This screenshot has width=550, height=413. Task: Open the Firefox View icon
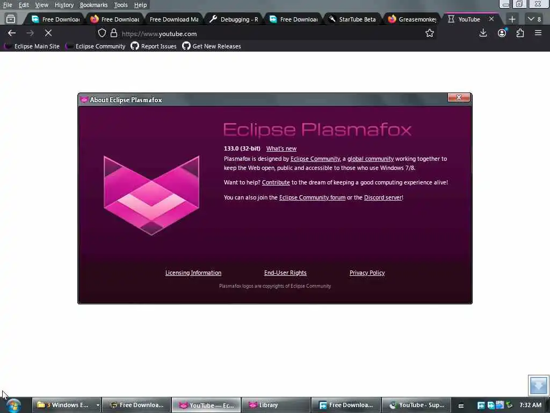11,19
